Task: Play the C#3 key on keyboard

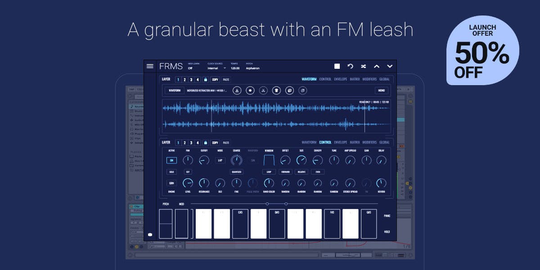Action: click(x=240, y=224)
